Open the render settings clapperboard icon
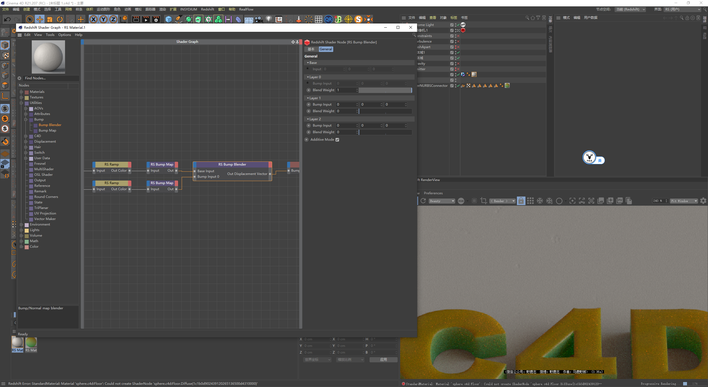Screen dimensions: 708x387 pos(156,19)
